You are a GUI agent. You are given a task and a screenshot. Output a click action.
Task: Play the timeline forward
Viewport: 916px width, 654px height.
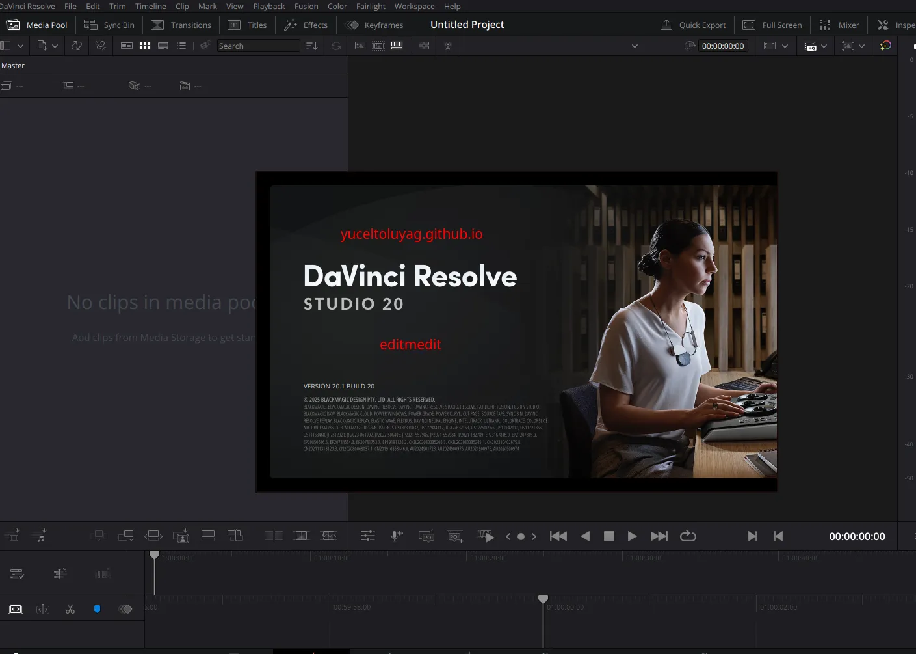coord(632,536)
